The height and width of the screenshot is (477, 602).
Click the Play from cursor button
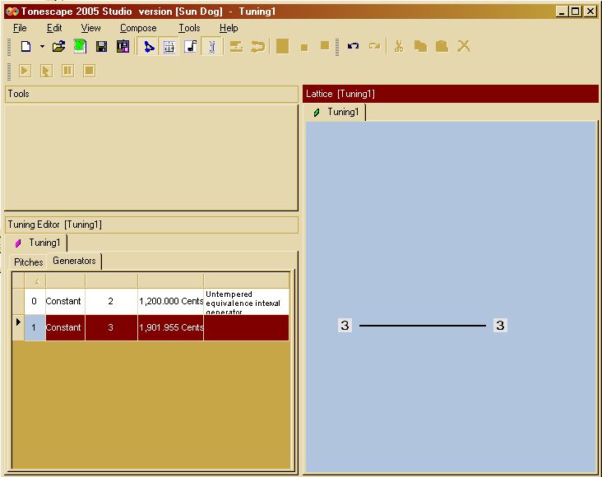(46, 71)
